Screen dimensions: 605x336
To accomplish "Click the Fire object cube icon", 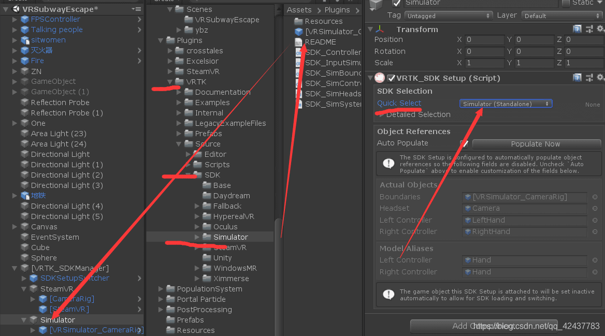I will 25,61.
